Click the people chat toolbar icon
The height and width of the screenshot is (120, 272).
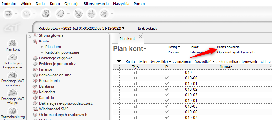coord(91,14)
